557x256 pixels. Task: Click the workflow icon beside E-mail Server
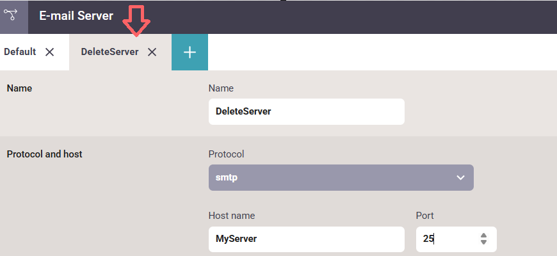click(14, 16)
